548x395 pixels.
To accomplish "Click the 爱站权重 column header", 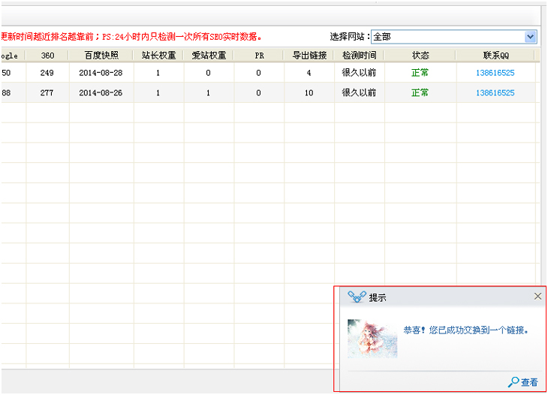I will 208,55.
